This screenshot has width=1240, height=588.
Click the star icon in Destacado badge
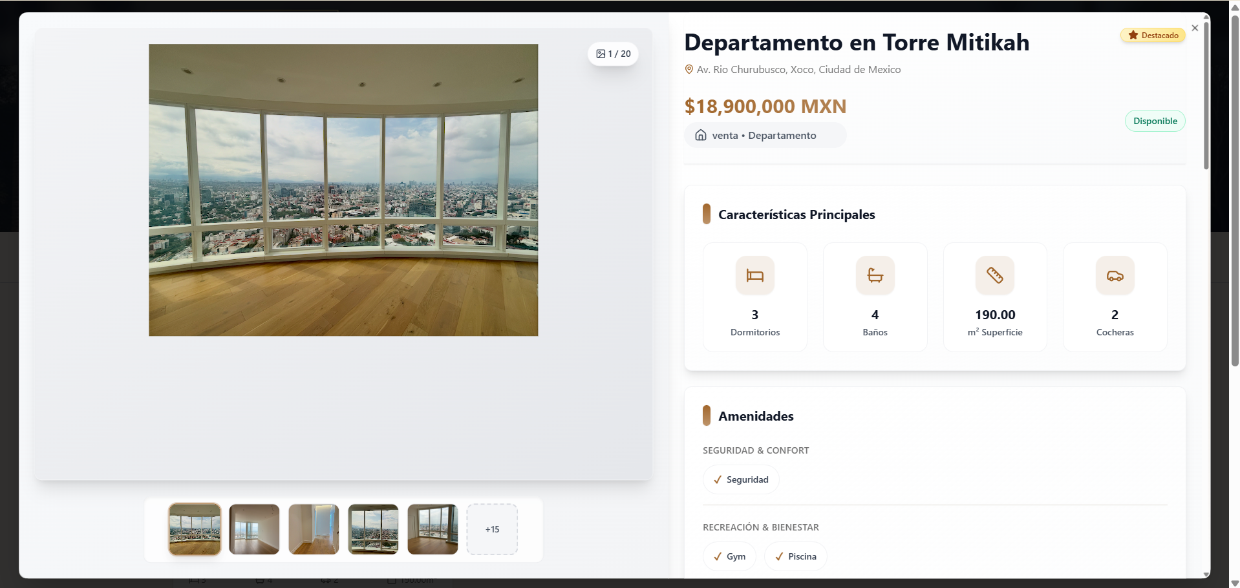coord(1133,36)
